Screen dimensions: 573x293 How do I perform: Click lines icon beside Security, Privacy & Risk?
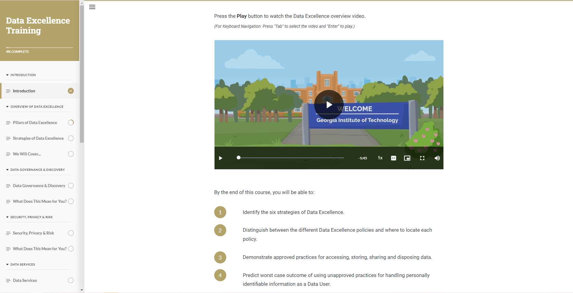pos(8,233)
